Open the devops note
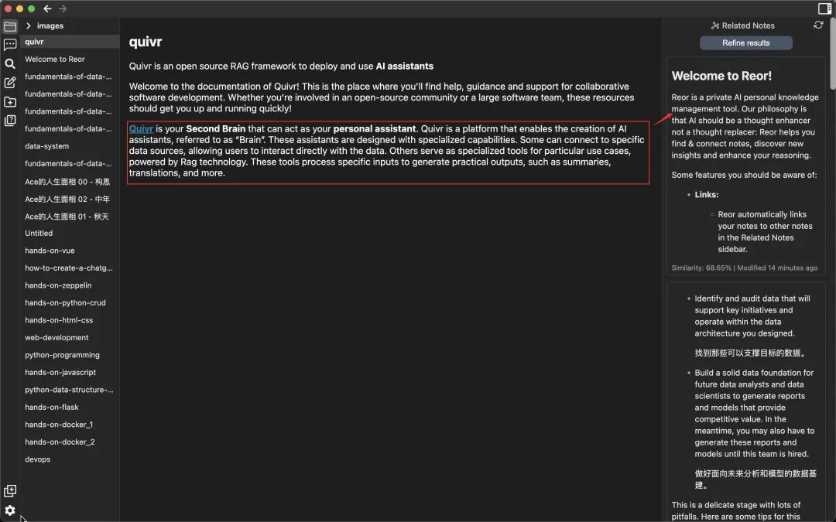The width and height of the screenshot is (836, 522). click(70, 459)
